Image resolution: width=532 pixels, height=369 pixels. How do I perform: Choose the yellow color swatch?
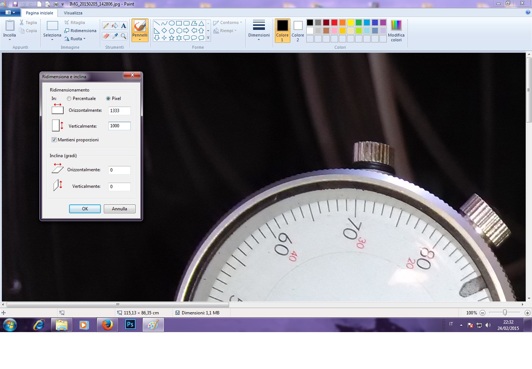pos(351,23)
